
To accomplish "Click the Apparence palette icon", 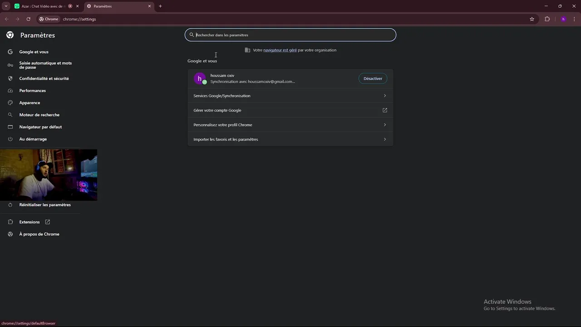I will point(10,103).
